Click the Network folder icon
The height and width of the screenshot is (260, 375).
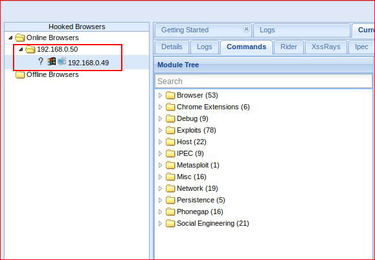170,188
